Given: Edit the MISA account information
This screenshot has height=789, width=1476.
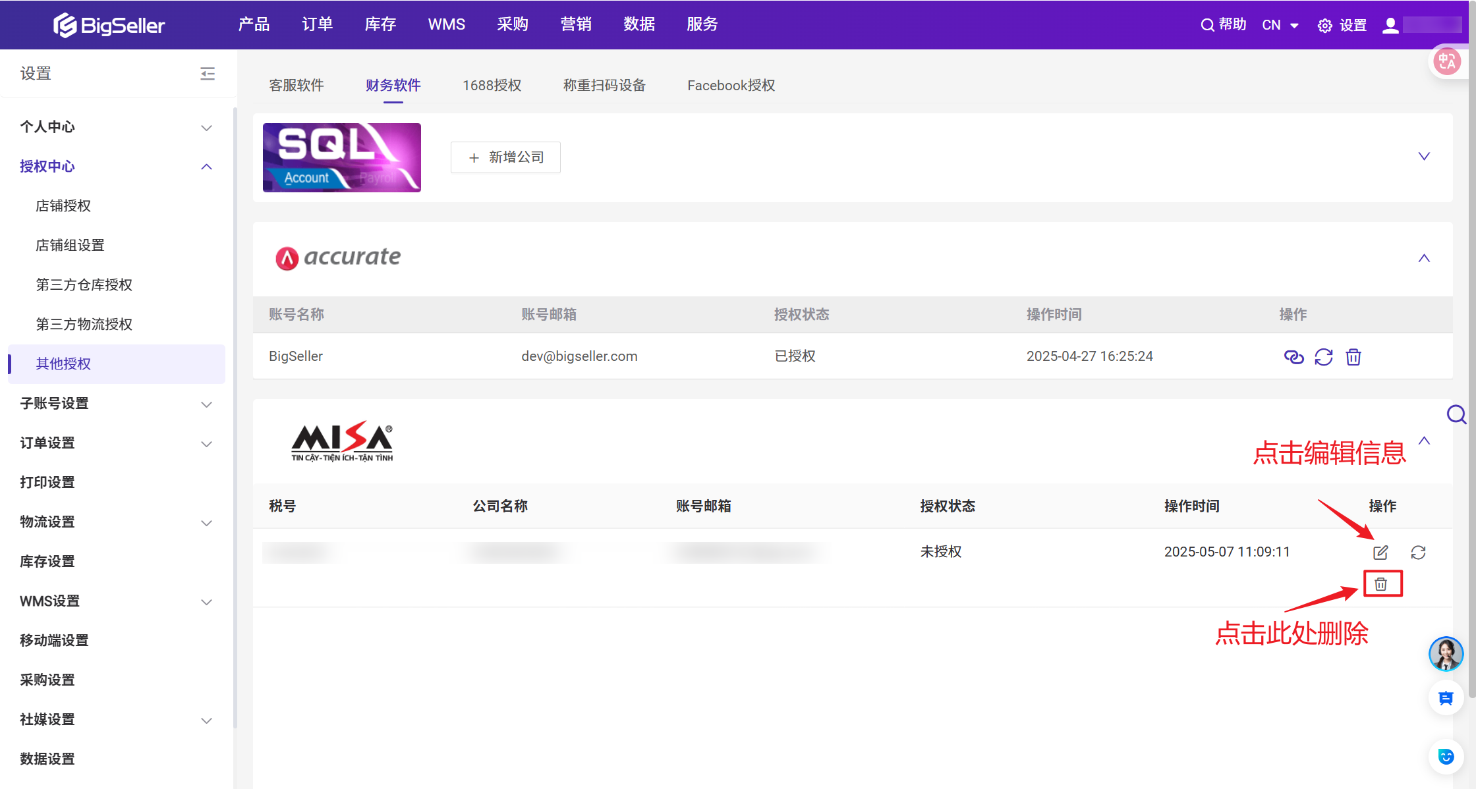Looking at the screenshot, I should [x=1380, y=553].
